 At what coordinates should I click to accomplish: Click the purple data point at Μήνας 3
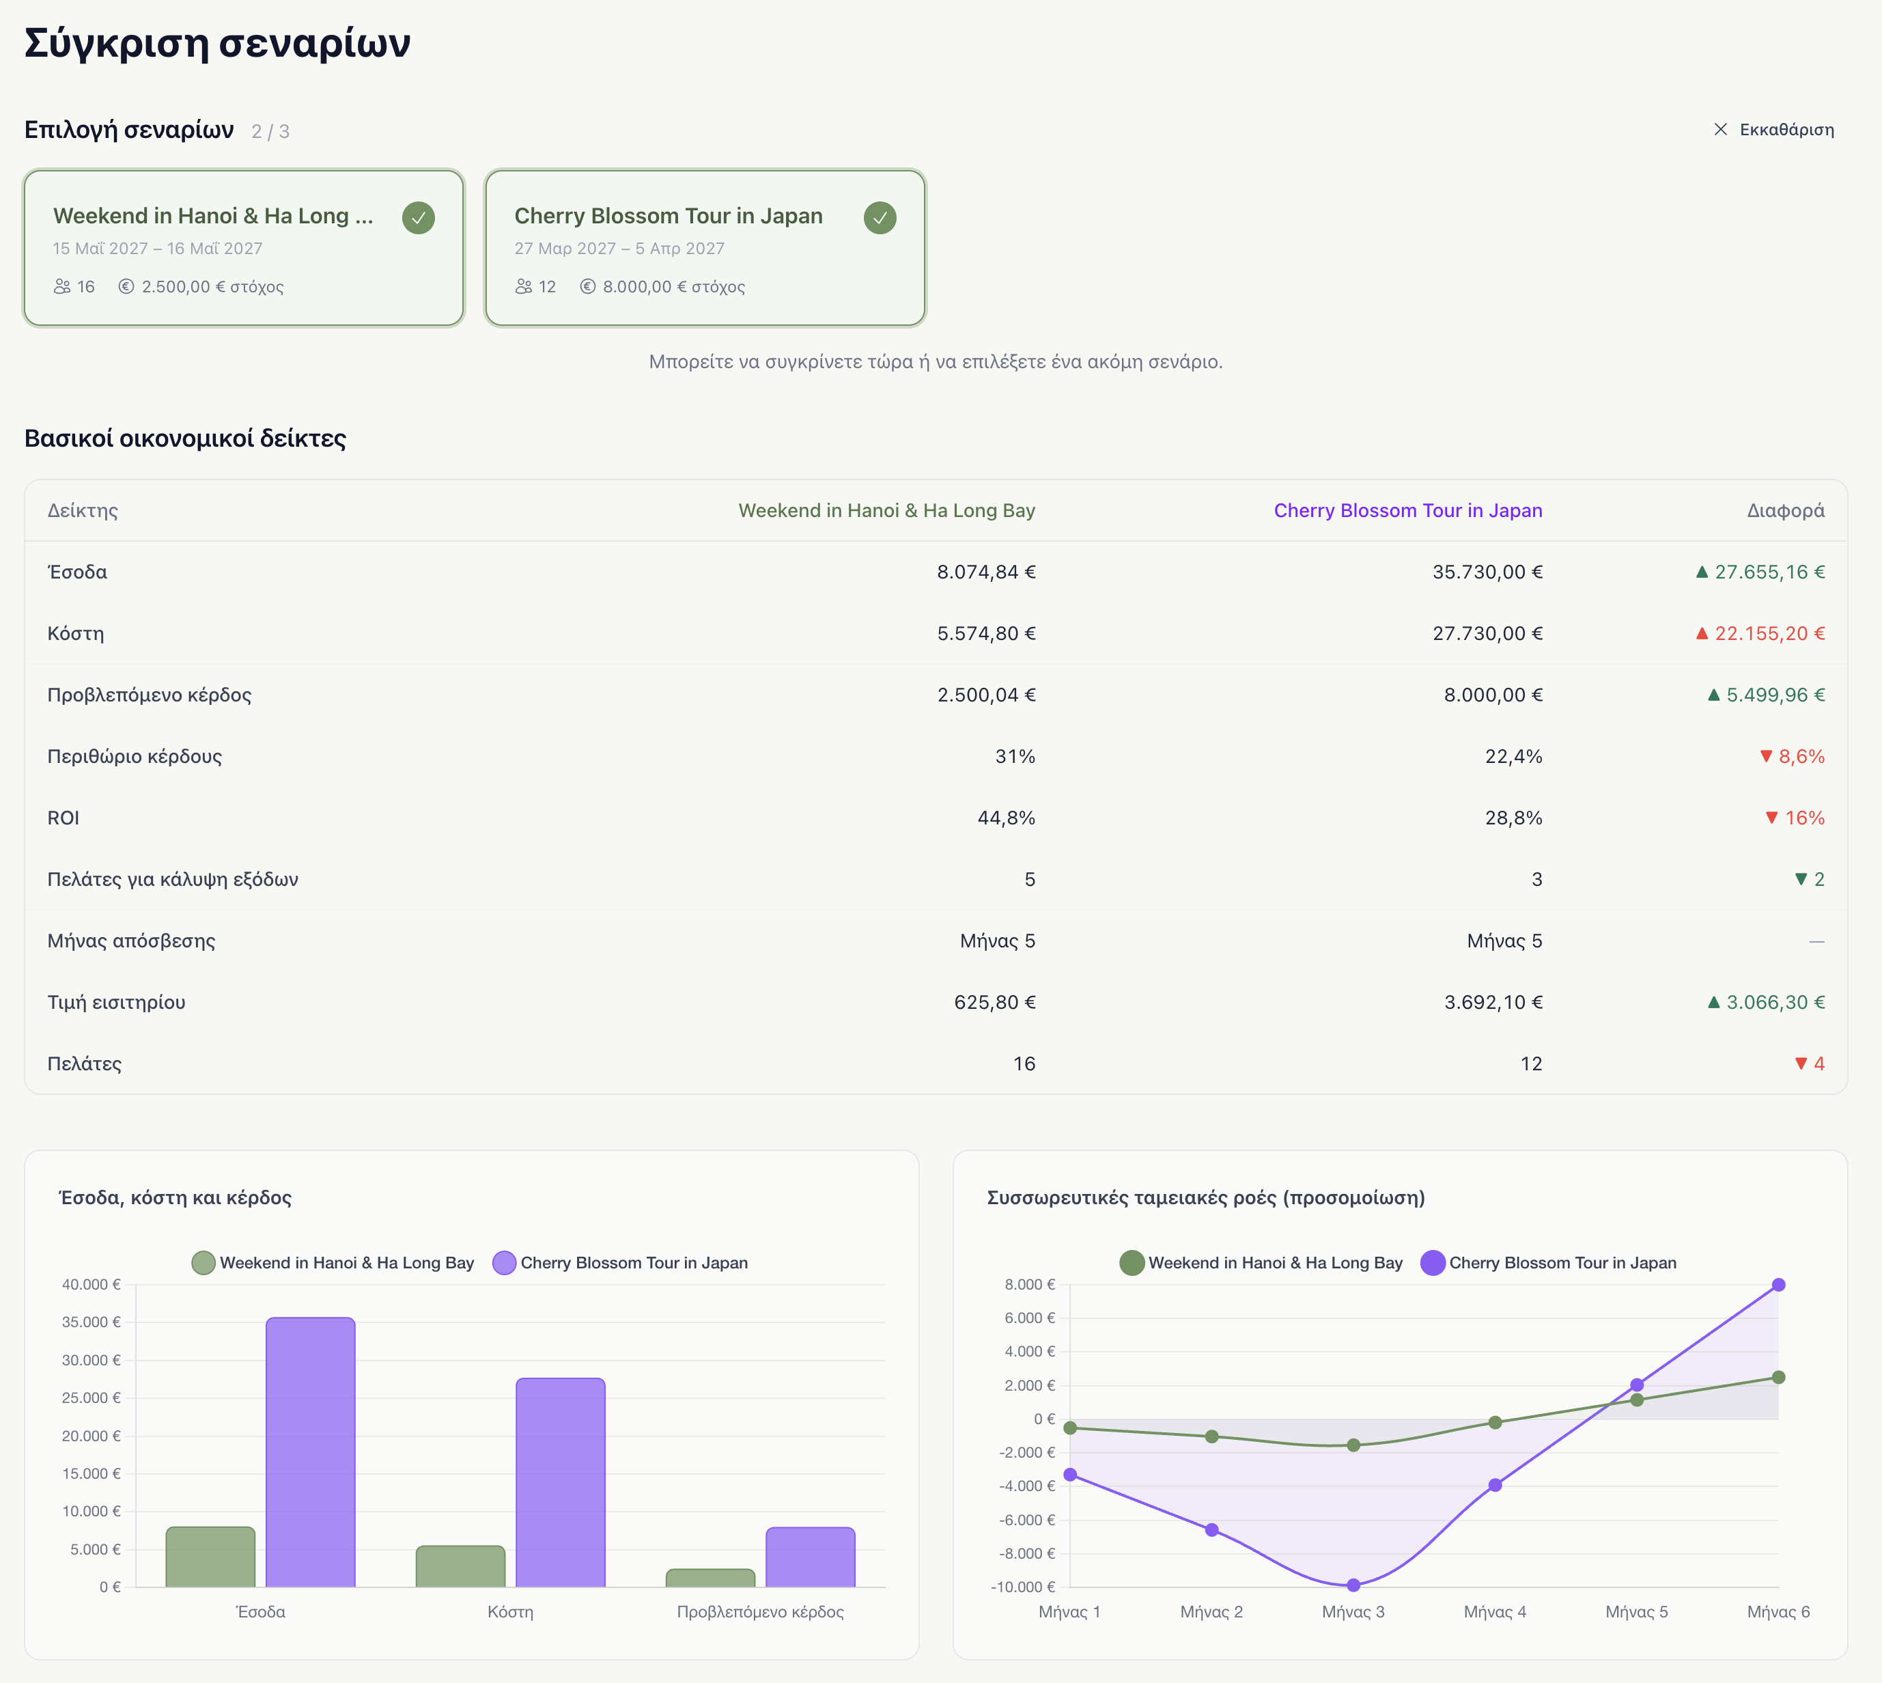coord(1353,1585)
